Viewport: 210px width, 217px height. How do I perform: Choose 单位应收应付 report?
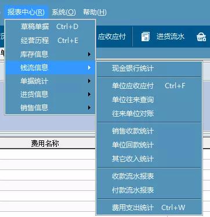149,86
